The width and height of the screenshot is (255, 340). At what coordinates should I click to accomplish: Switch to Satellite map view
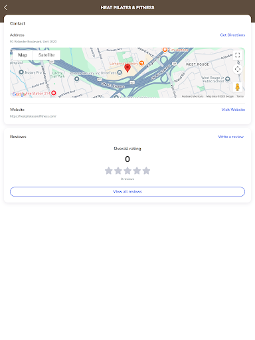click(x=46, y=55)
